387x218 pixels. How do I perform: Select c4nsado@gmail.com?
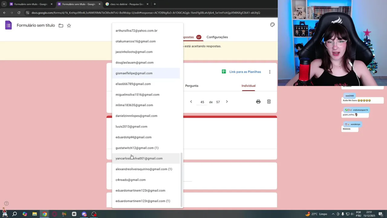146,180
